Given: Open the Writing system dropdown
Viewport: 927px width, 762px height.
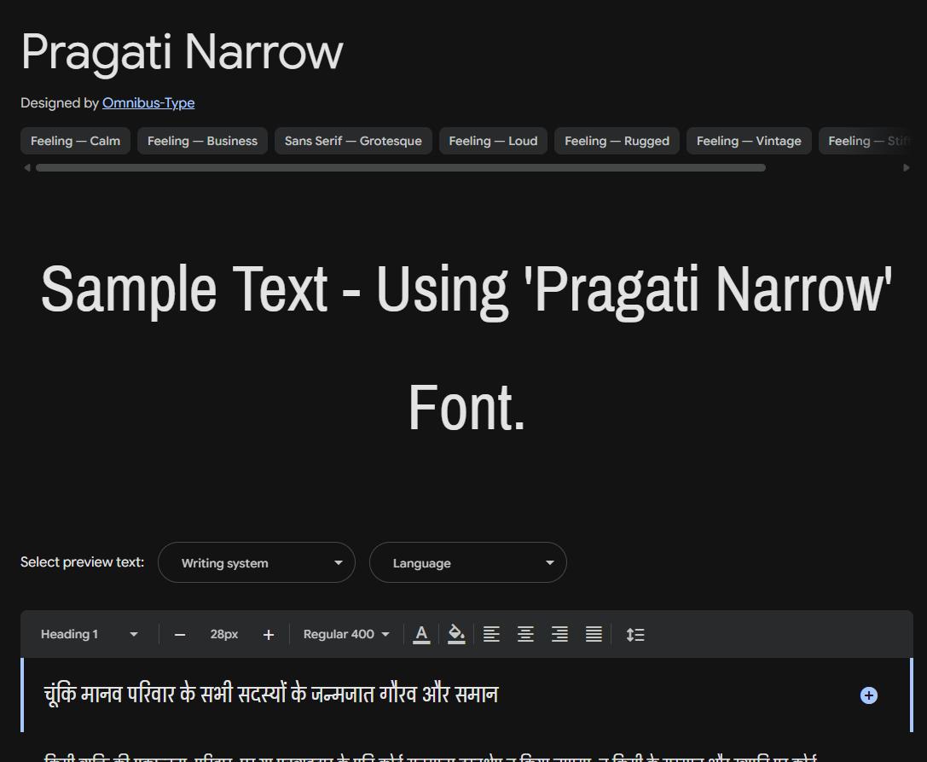Looking at the screenshot, I should (257, 562).
